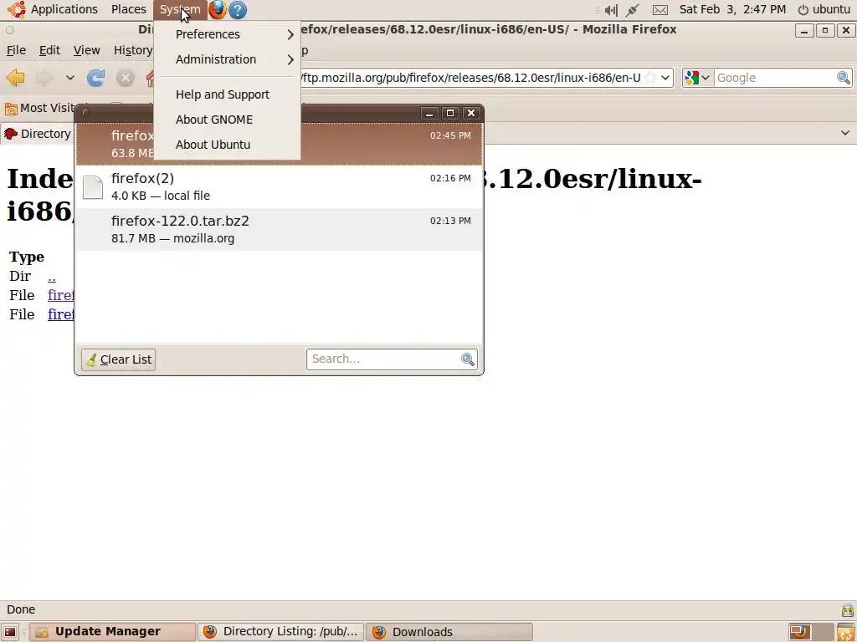The image size is (857, 642).
Task: Expand the URL bar history dropdown
Action: (x=665, y=78)
